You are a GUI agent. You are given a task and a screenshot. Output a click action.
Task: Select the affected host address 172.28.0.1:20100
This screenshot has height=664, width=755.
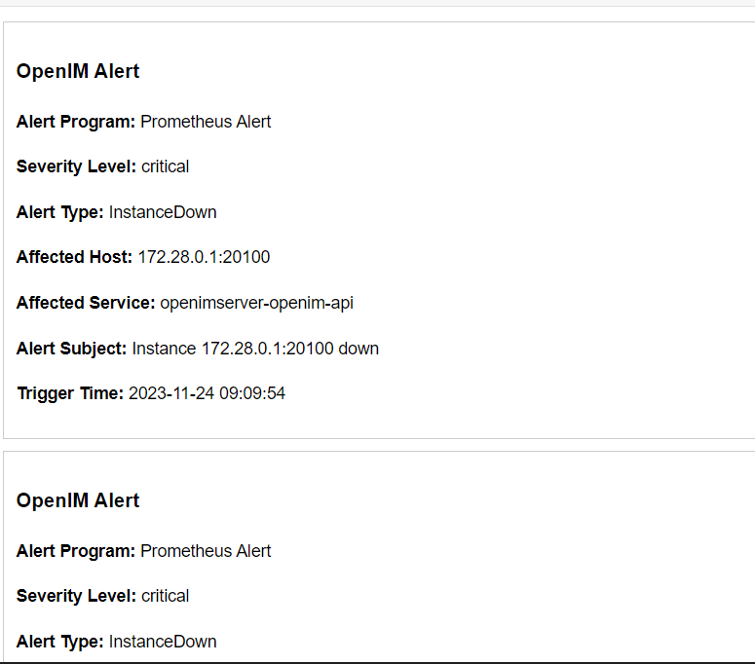pyautogui.click(x=204, y=257)
